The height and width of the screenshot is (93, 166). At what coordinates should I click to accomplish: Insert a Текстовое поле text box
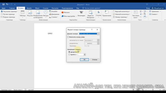pyautogui.click(x=136, y=14)
